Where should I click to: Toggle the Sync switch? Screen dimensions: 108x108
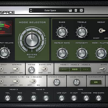click(x=103, y=69)
